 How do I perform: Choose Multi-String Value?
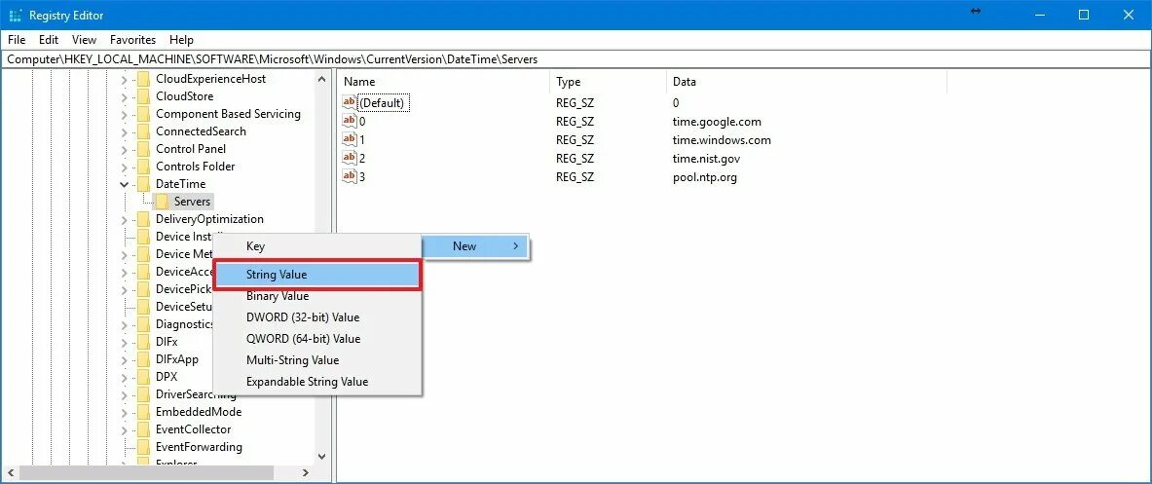tap(316, 360)
